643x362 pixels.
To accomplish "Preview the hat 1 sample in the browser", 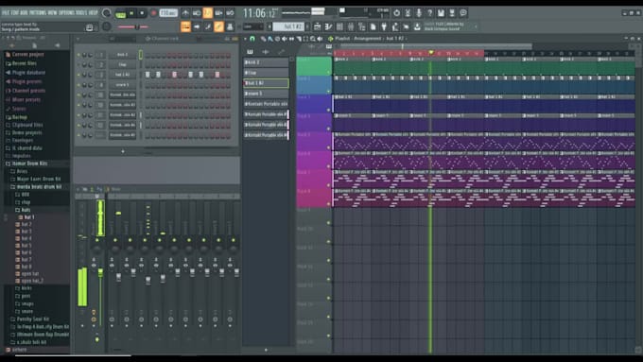I will click(29, 217).
